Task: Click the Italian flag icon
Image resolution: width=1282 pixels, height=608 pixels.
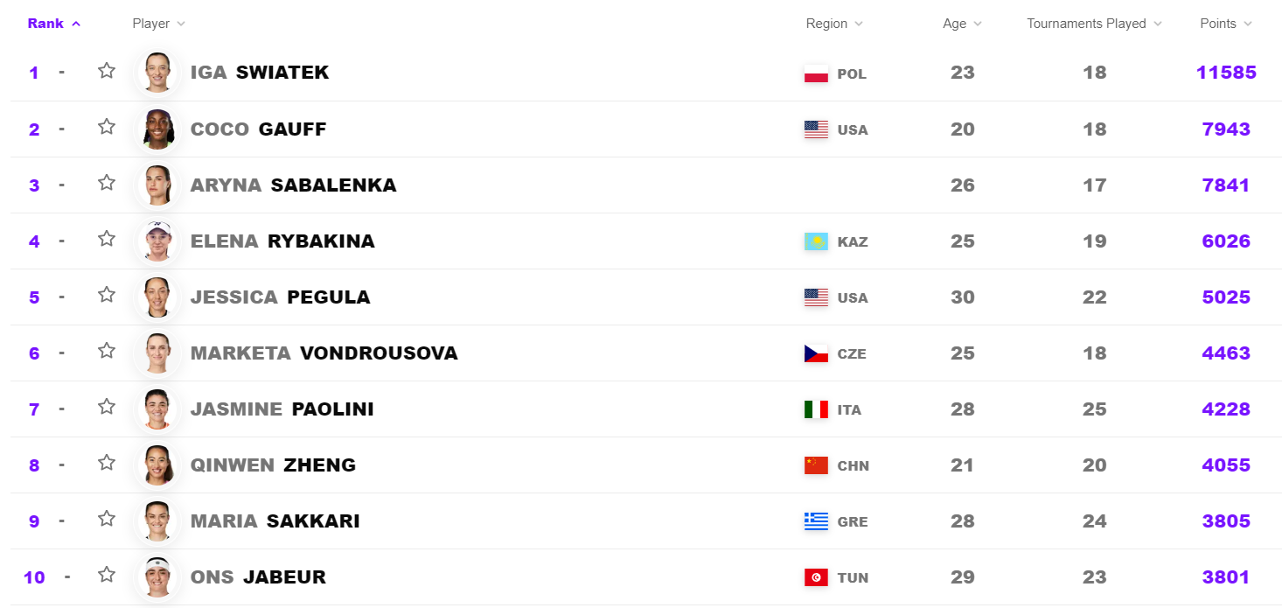Action: click(816, 409)
